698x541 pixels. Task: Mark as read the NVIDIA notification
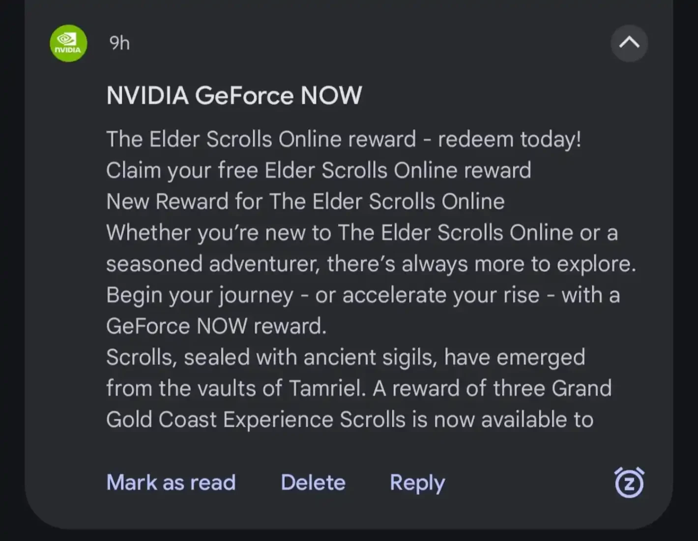pos(171,483)
